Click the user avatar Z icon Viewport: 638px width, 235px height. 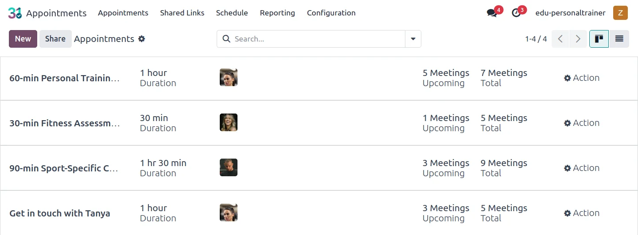coord(620,13)
